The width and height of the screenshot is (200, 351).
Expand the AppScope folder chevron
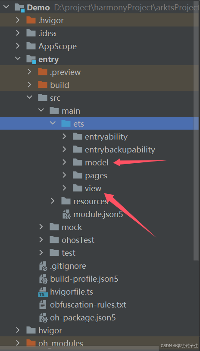pos(18,46)
